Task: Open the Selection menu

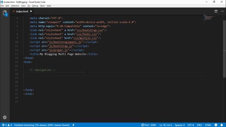Action: (x=15, y=6)
